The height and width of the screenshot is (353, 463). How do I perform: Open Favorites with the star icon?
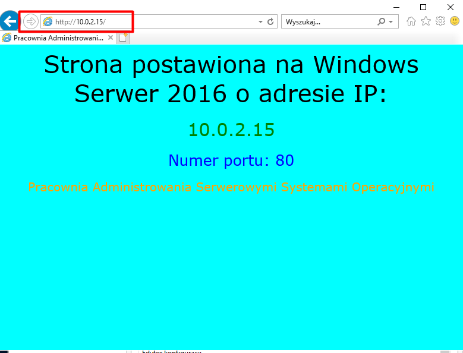tap(426, 21)
